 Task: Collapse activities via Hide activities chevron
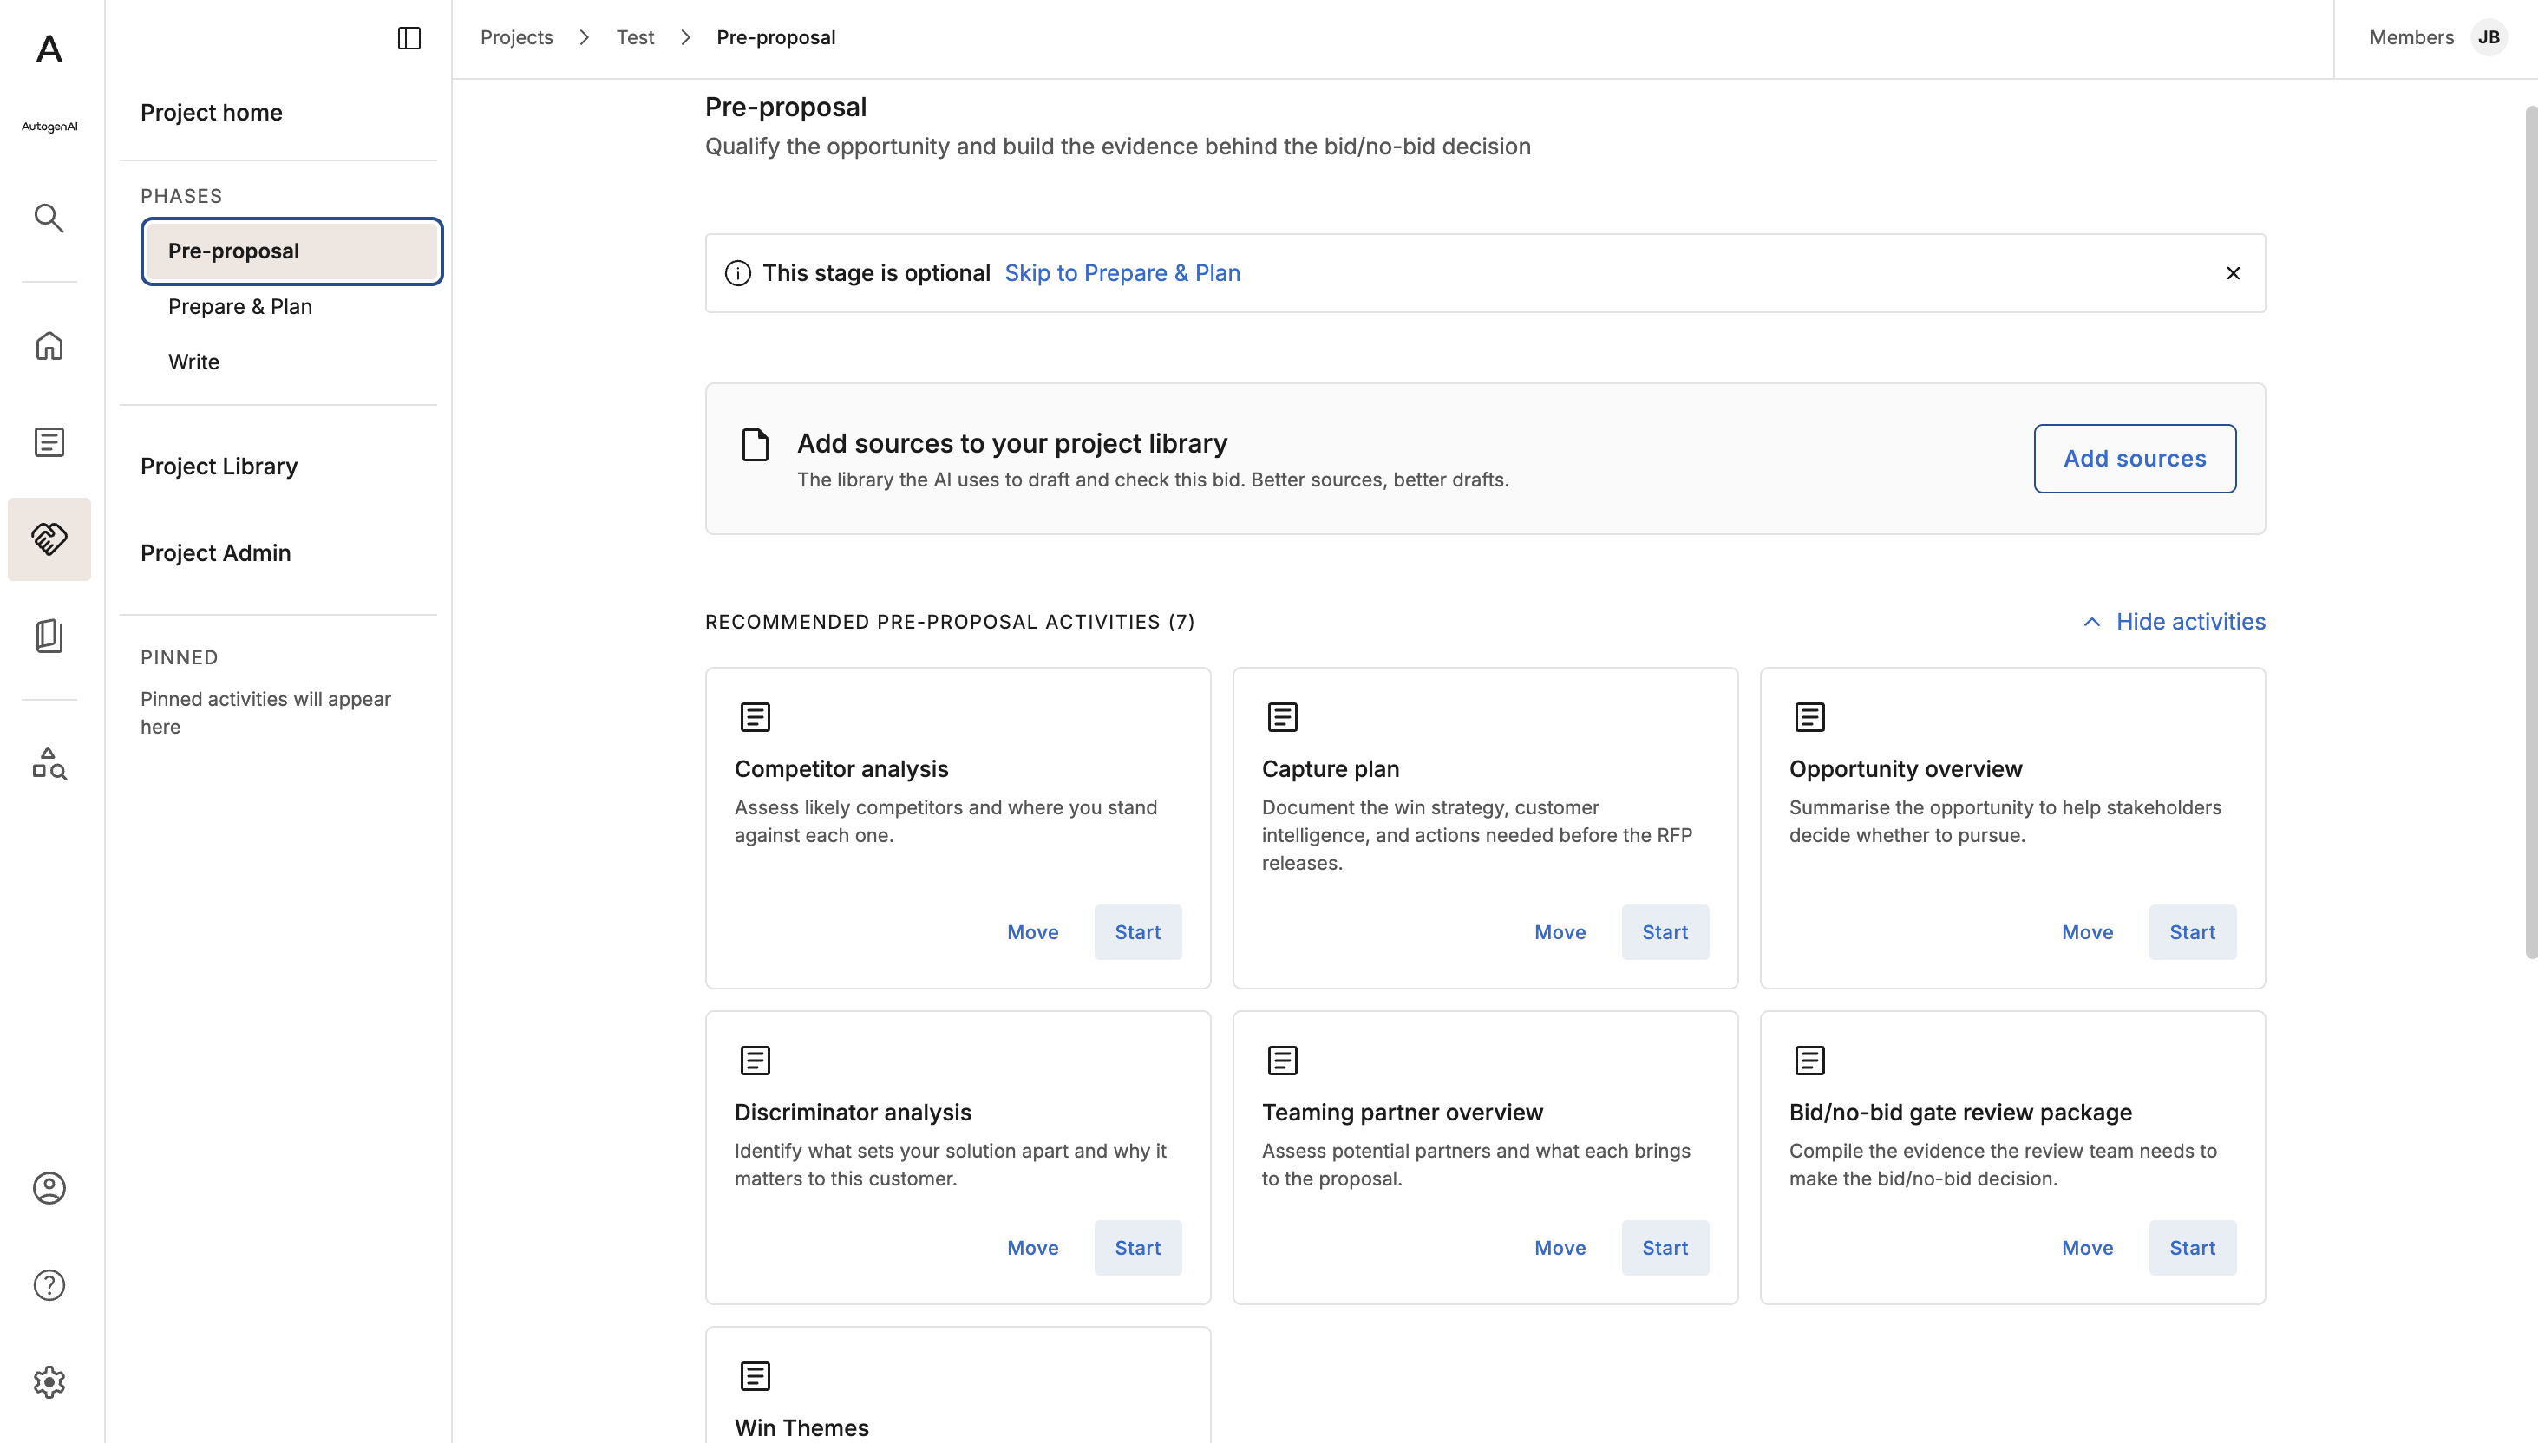coord(2091,622)
